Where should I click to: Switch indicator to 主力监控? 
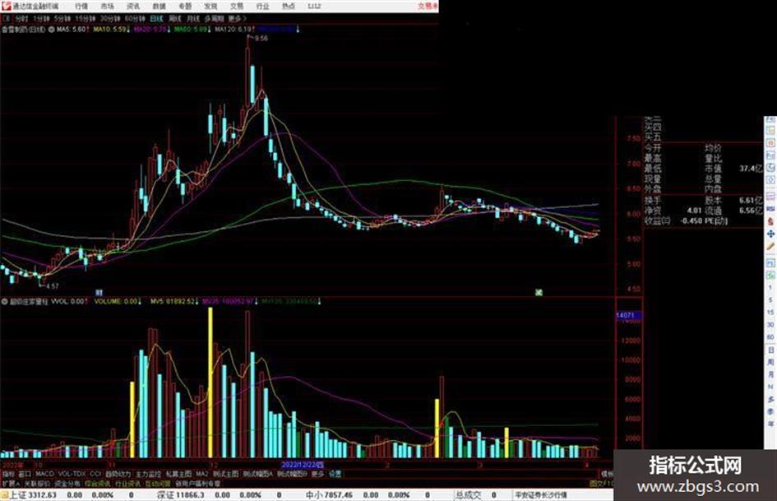coord(148,474)
